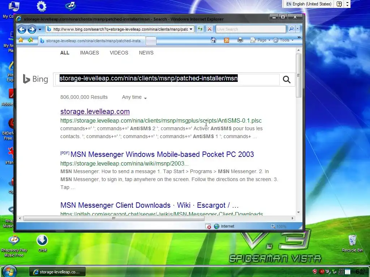Switch to the ALL results tab
The height and width of the screenshot is (277, 370).
click(x=65, y=53)
